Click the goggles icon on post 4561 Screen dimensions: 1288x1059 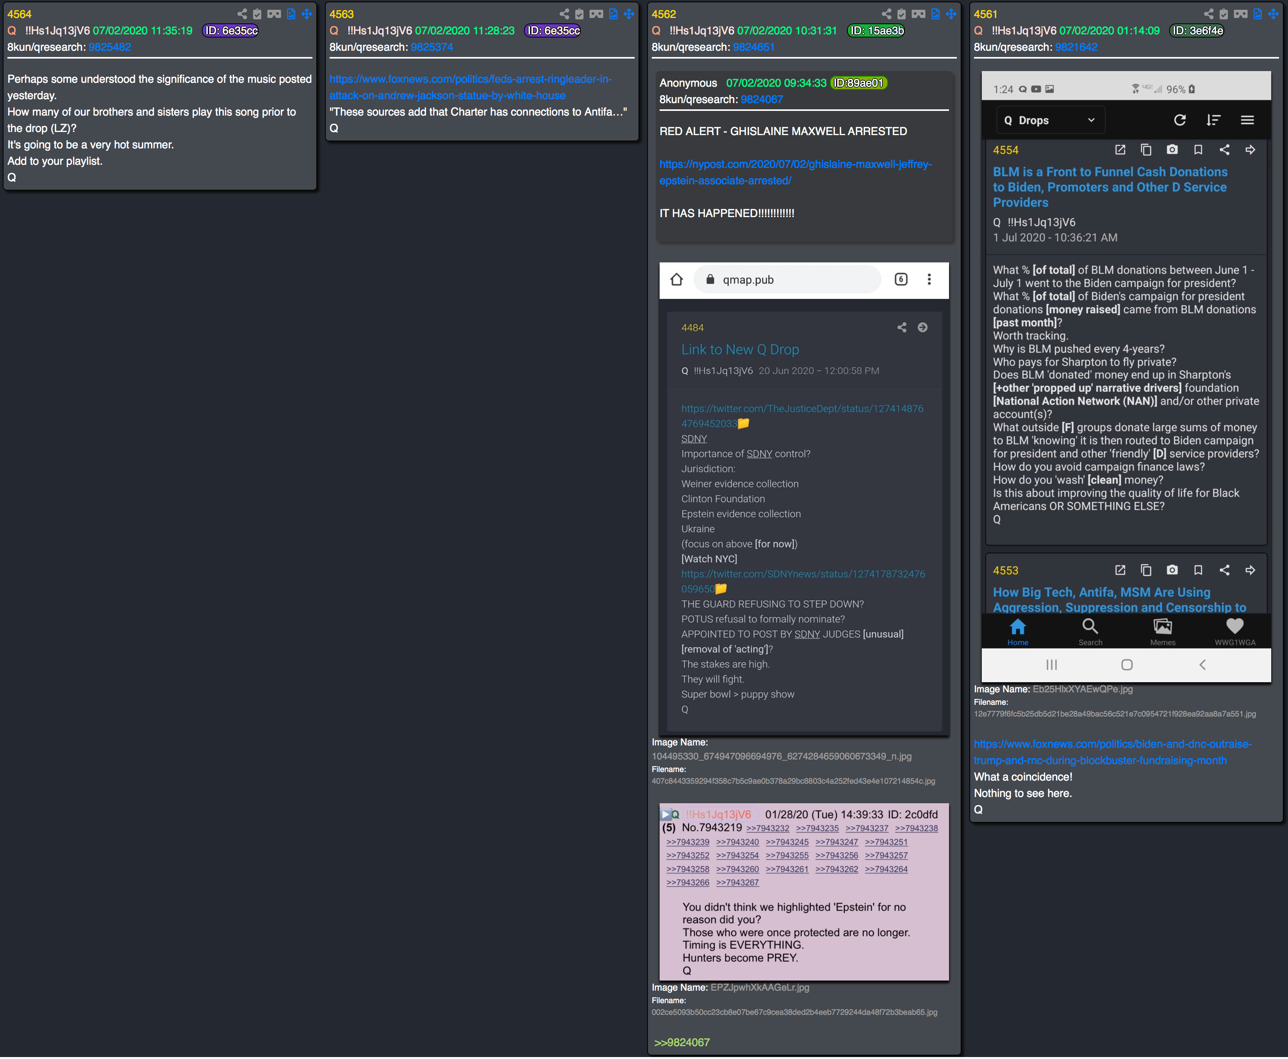point(1240,14)
